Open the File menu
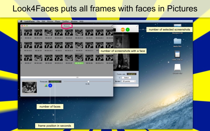 (x=38, y=21)
